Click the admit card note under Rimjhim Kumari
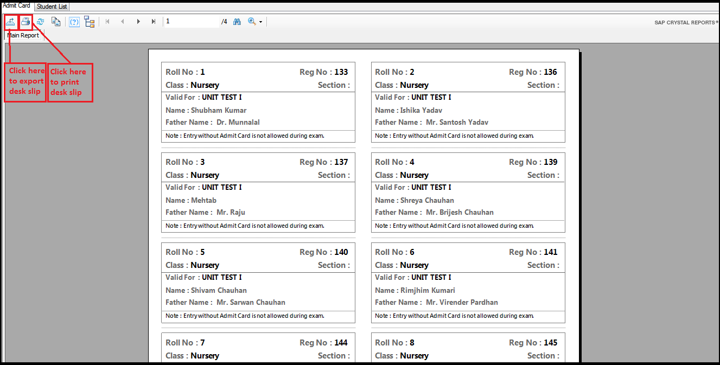720x365 pixels. point(454,316)
